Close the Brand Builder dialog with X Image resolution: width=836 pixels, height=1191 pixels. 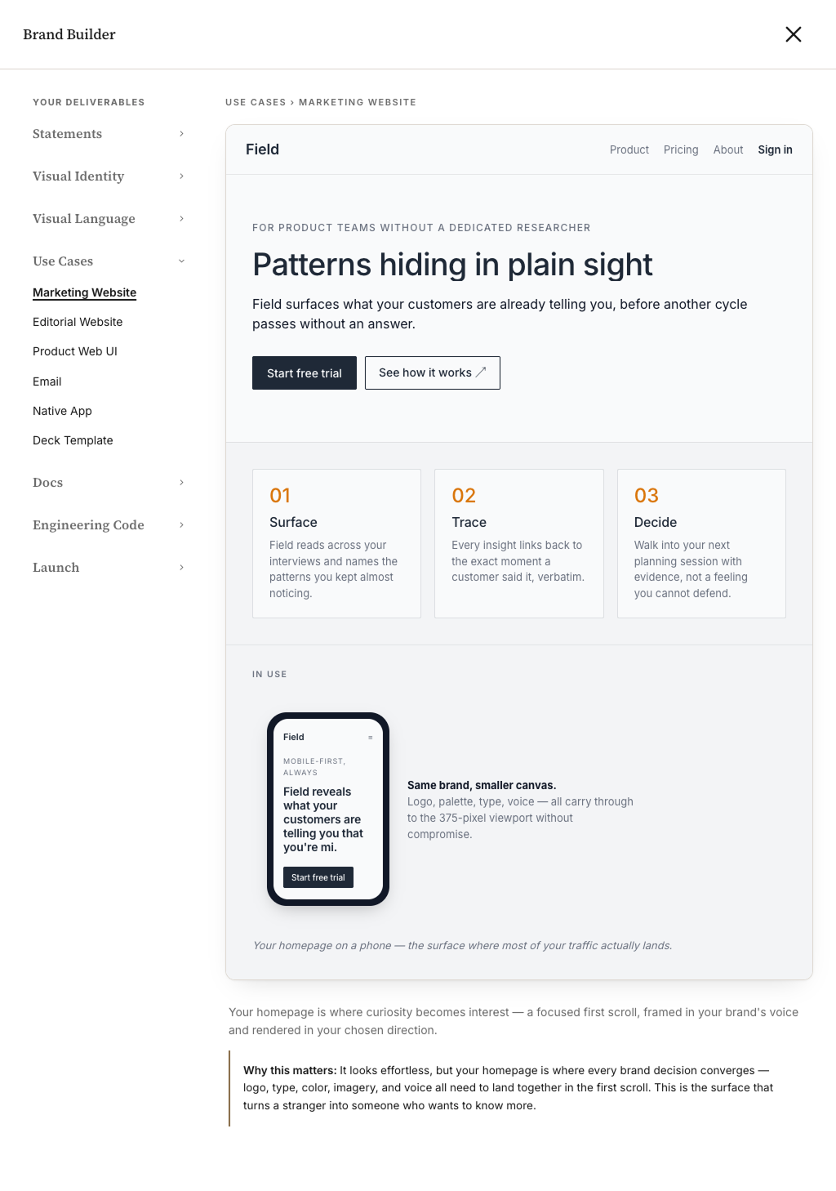793,34
